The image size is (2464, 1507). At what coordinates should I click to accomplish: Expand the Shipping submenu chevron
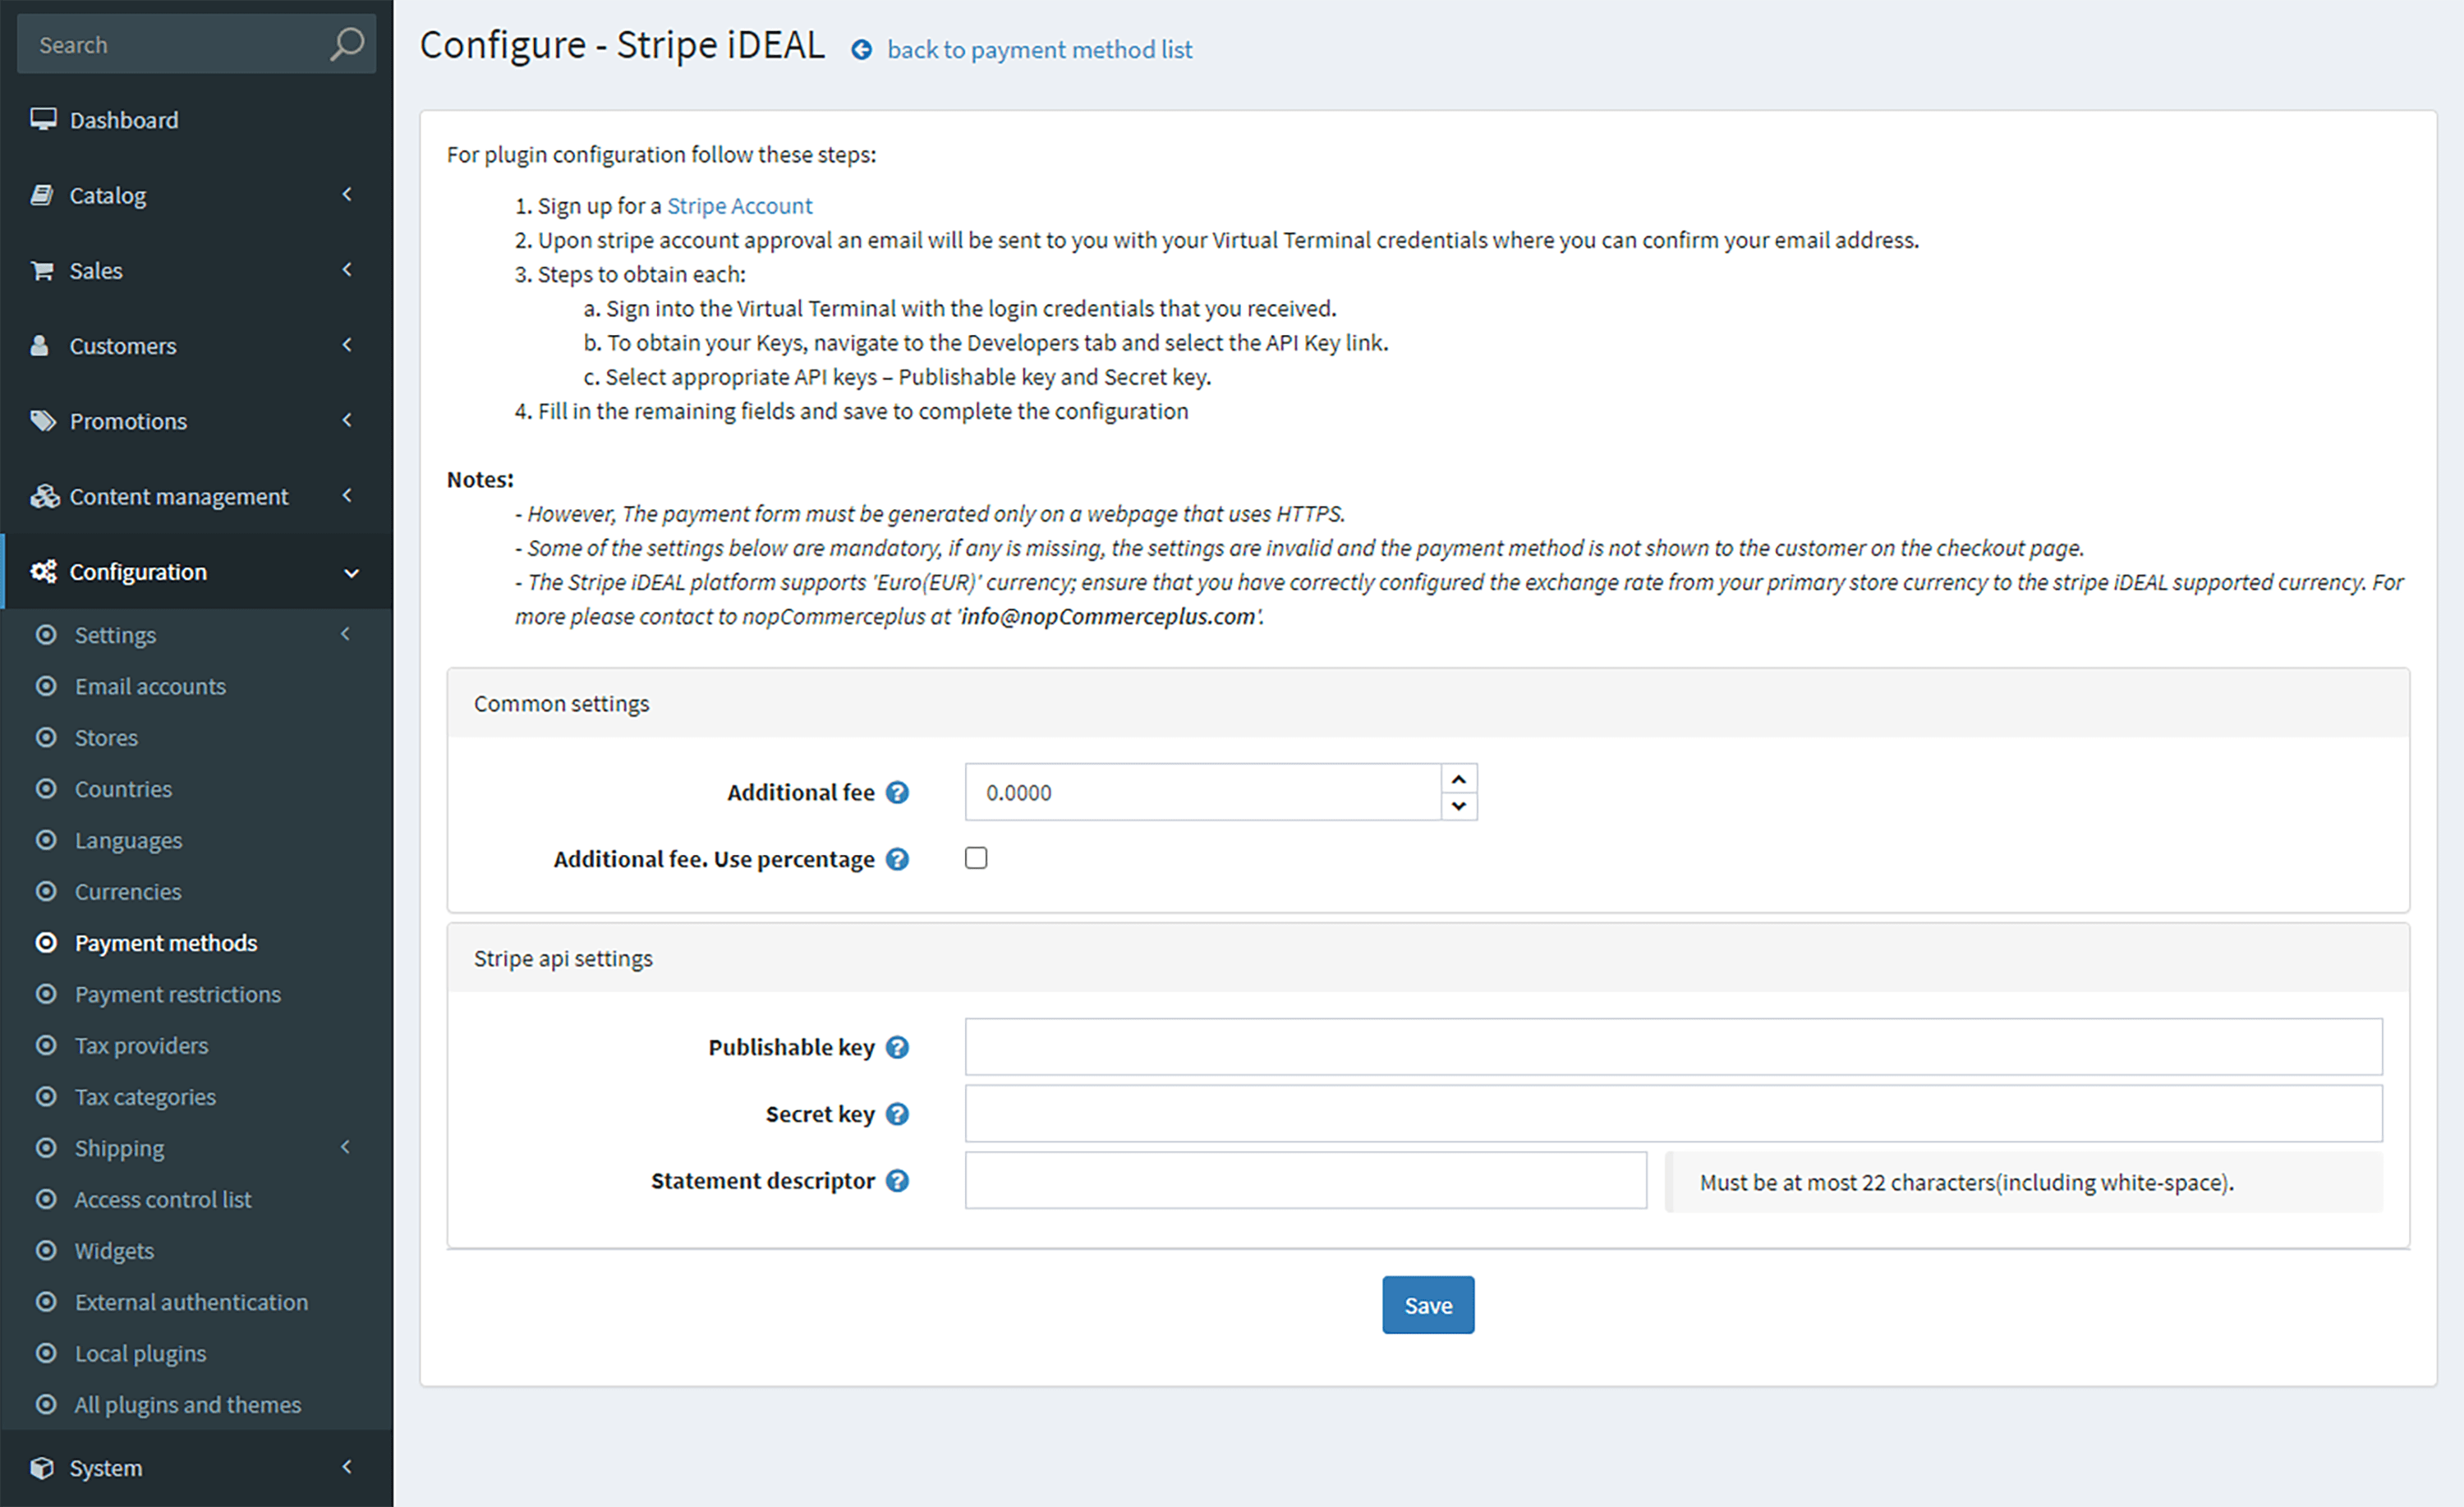click(346, 1147)
